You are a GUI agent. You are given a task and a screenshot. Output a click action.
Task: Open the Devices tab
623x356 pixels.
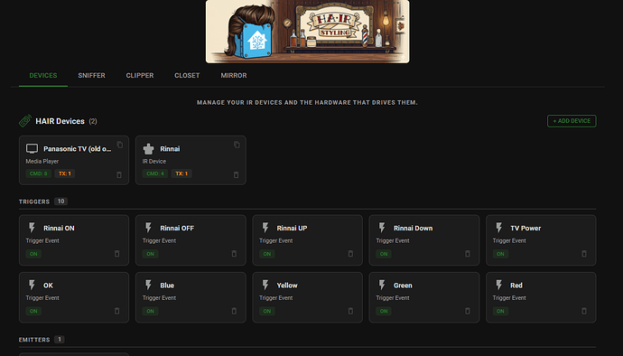(x=43, y=76)
